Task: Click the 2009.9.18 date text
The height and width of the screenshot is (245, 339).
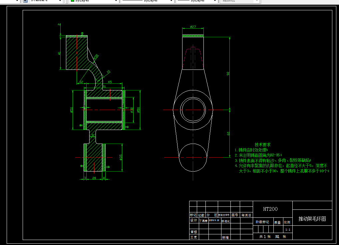Action: pos(214,220)
